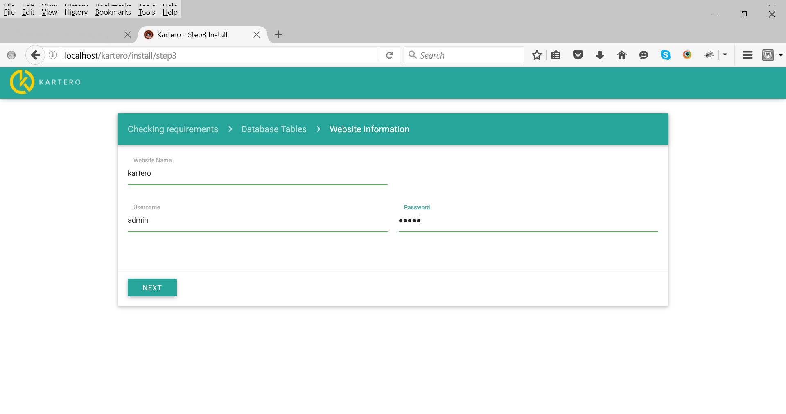The image size is (786, 414).
Task: Open the bookmarks list icon
Action: pos(556,55)
